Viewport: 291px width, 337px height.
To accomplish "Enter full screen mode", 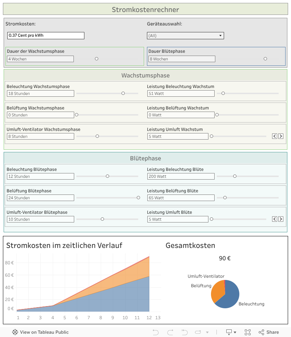I will click(248, 332).
